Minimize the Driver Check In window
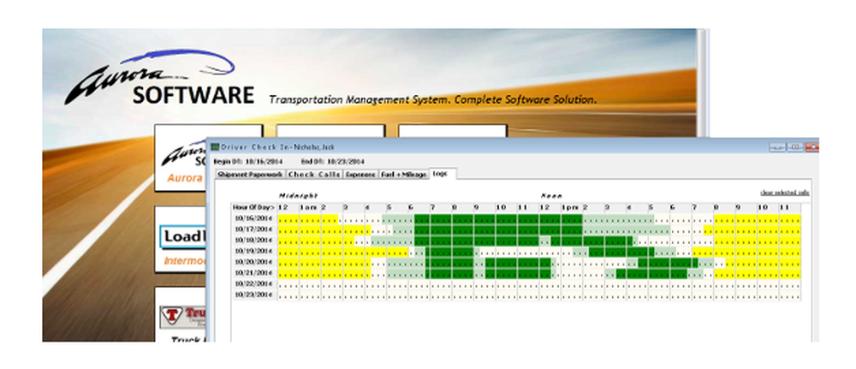Screen dimensions: 856x369 (x=777, y=147)
